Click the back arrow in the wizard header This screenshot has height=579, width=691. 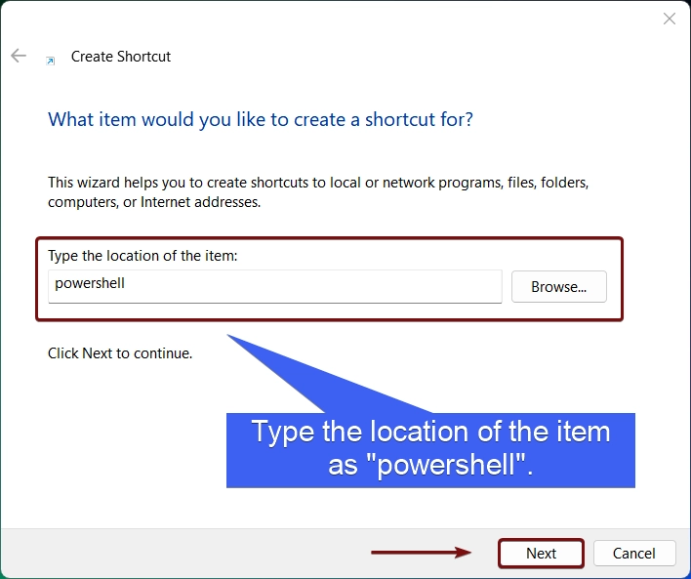[x=19, y=56]
